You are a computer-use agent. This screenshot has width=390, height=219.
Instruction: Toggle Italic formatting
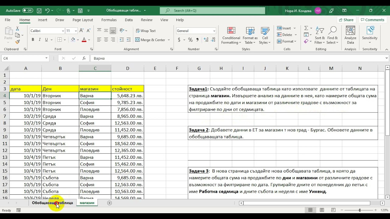(40, 40)
